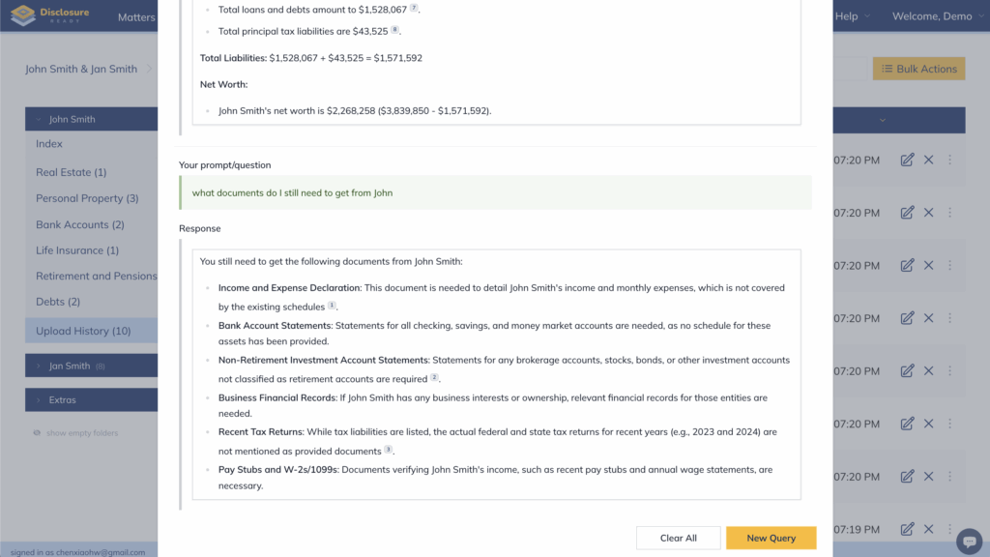
Task: Open the Bulk Actions button
Action: pos(918,69)
